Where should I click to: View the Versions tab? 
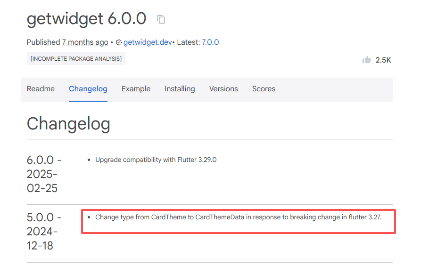click(x=223, y=88)
